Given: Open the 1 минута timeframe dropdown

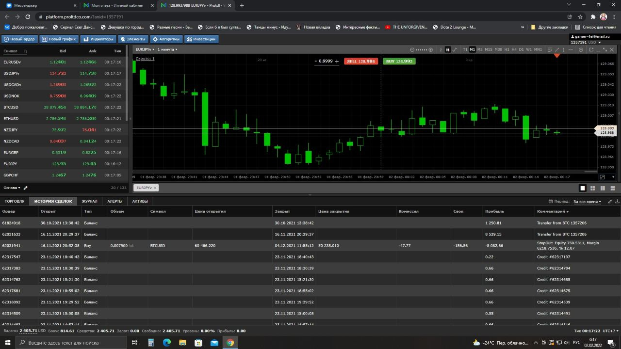Looking at the screenshot, I should click(x=167, y=49).
